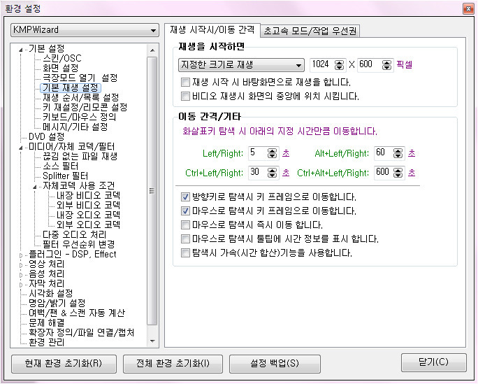Image resolution: width=478 pixels, height=384 pixels.
Task: Select 명암/밝기 설정 tree item
Action: [57, 303]
